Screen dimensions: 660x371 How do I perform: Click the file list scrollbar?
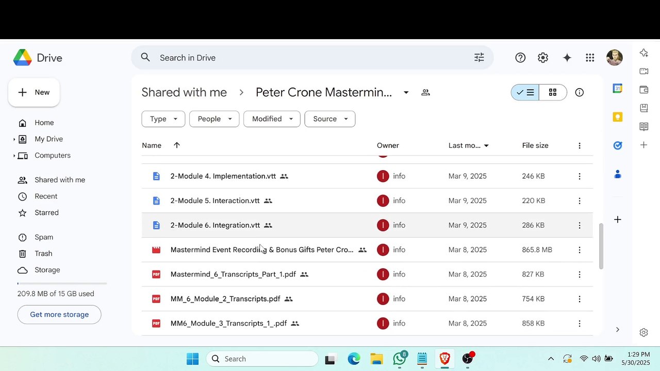click(601, 246)
